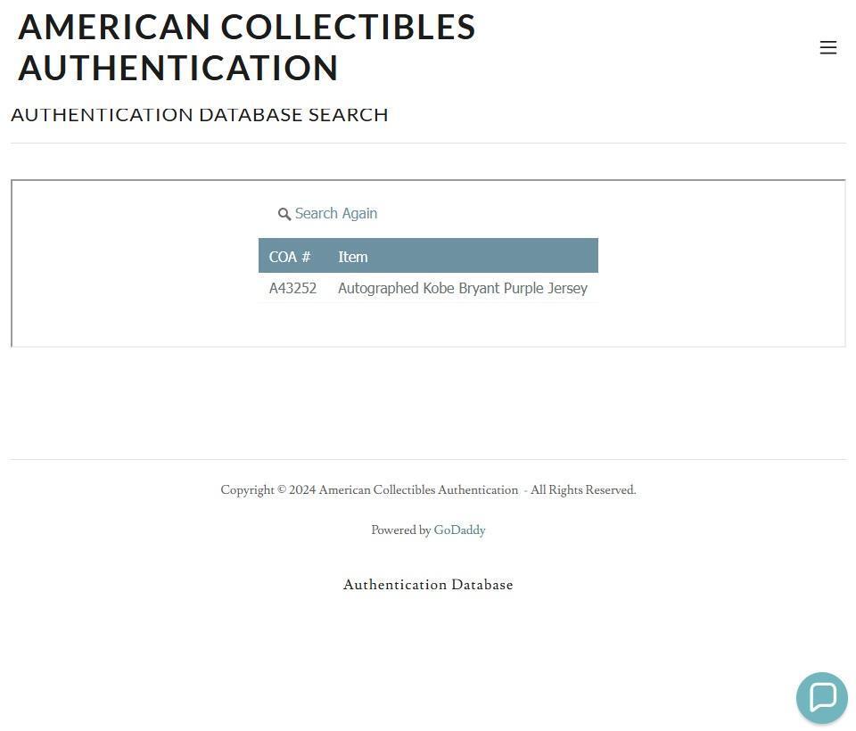The width and height of the screenshot is (856, 731).
Task: Click the "Authentication Database Search" page heading
Action: [x=200, y=115]
